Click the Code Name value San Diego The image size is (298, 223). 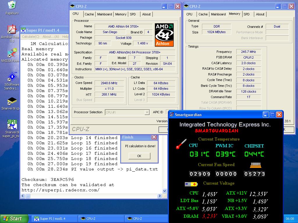pos(110,32)
